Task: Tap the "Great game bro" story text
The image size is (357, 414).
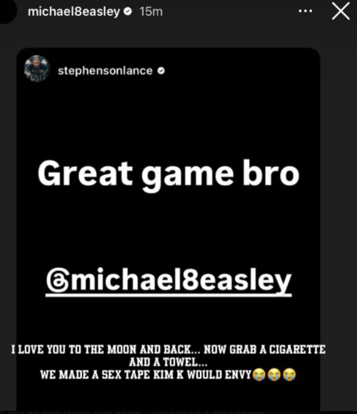Action: click(168, 175)
